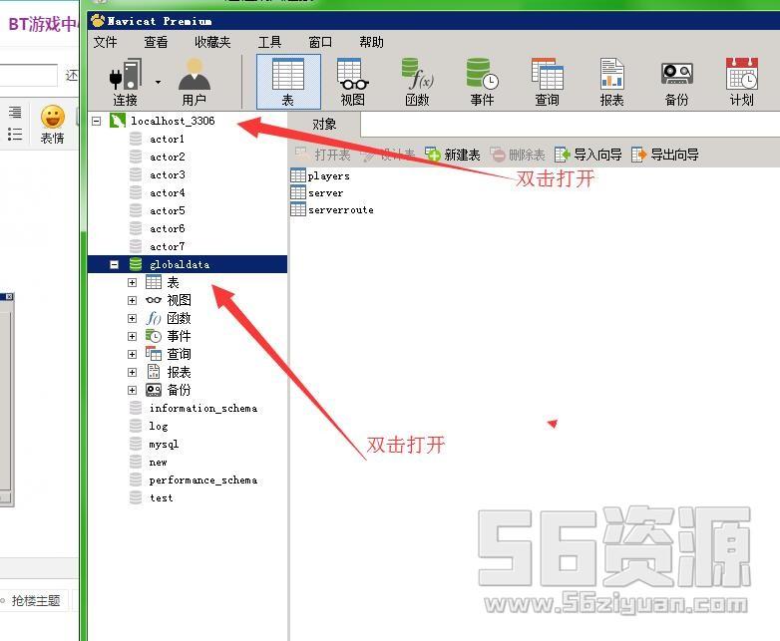Expand the 表 node under globaldata
Screen dimensions: 780x641
tap(133, 283)
